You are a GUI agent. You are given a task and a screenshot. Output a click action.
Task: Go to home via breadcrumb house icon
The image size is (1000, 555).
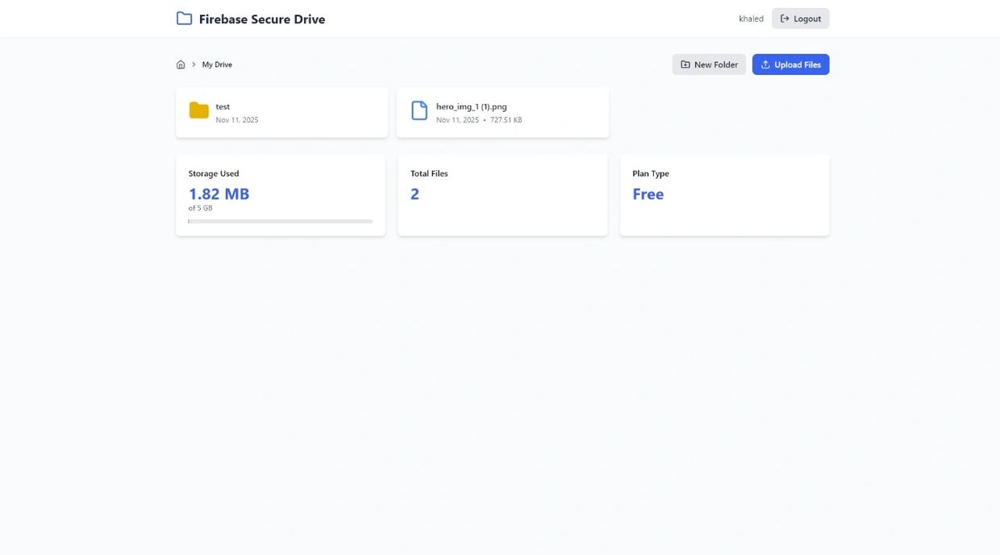181,64
